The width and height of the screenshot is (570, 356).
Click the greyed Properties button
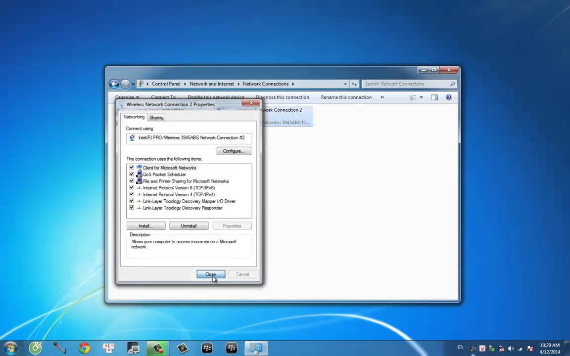[x=232, y=226]
